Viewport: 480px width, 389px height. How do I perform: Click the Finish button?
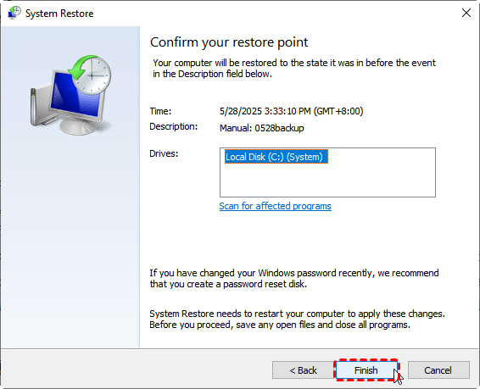point(366,370)
